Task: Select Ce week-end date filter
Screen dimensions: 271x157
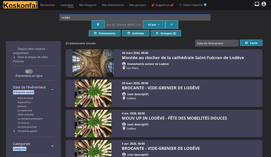Action: coord(15,111)
